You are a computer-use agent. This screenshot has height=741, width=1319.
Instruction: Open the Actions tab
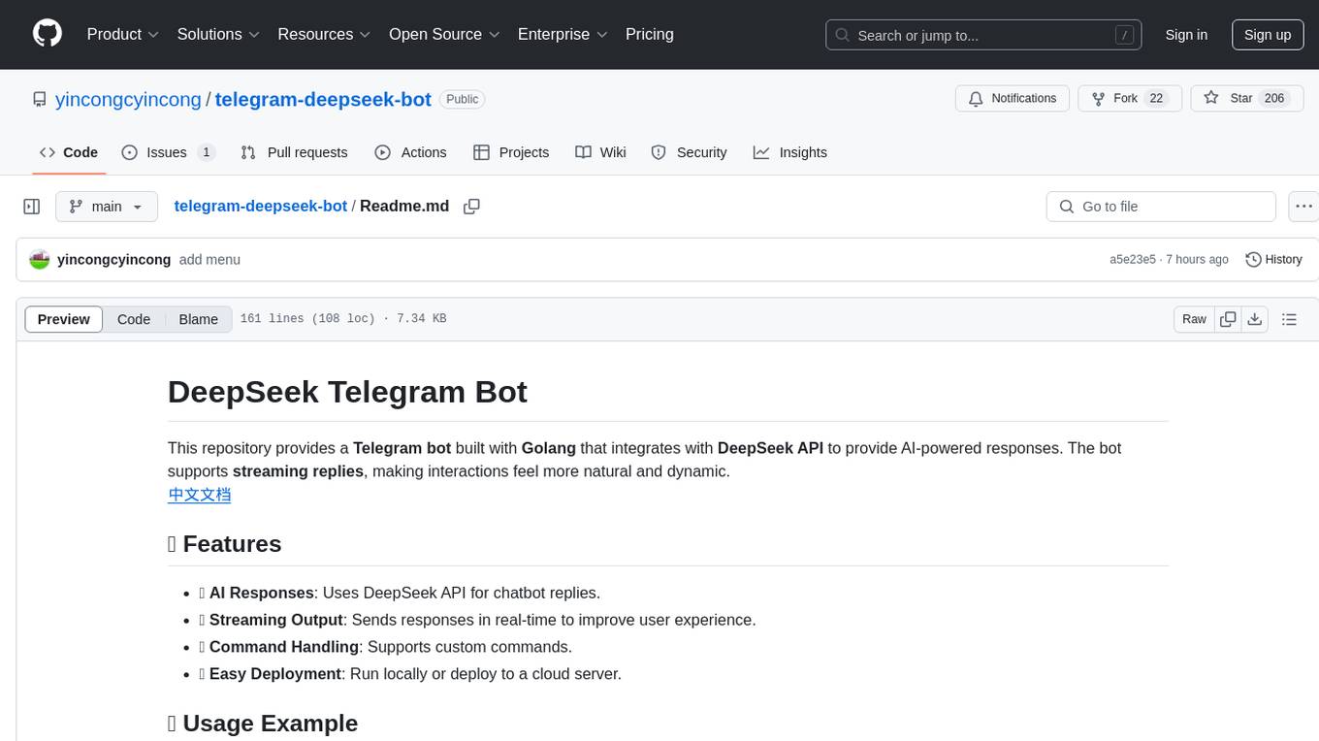click(410, 152)
